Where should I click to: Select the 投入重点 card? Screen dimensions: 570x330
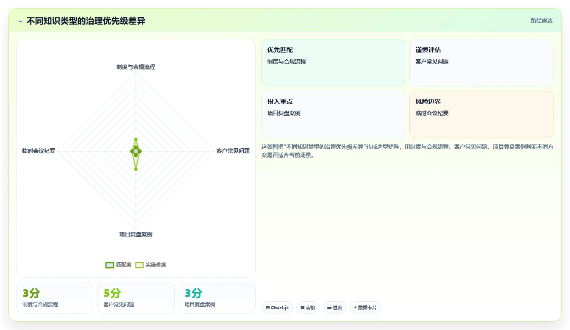click(x=333, y=114)
